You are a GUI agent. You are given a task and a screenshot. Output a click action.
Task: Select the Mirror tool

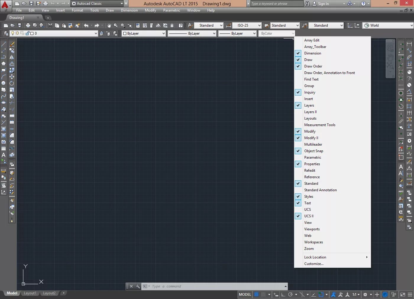coord(12,57)
